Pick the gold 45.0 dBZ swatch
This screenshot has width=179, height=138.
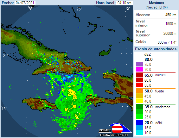click(139, 96)
